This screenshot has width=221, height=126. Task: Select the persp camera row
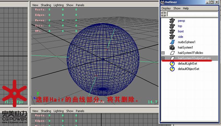pos(190,21)
